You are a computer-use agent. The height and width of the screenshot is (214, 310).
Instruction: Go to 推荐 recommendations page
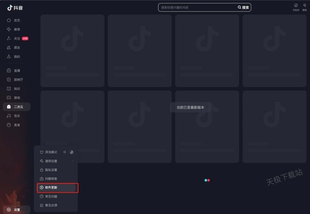tap(17, 29)
